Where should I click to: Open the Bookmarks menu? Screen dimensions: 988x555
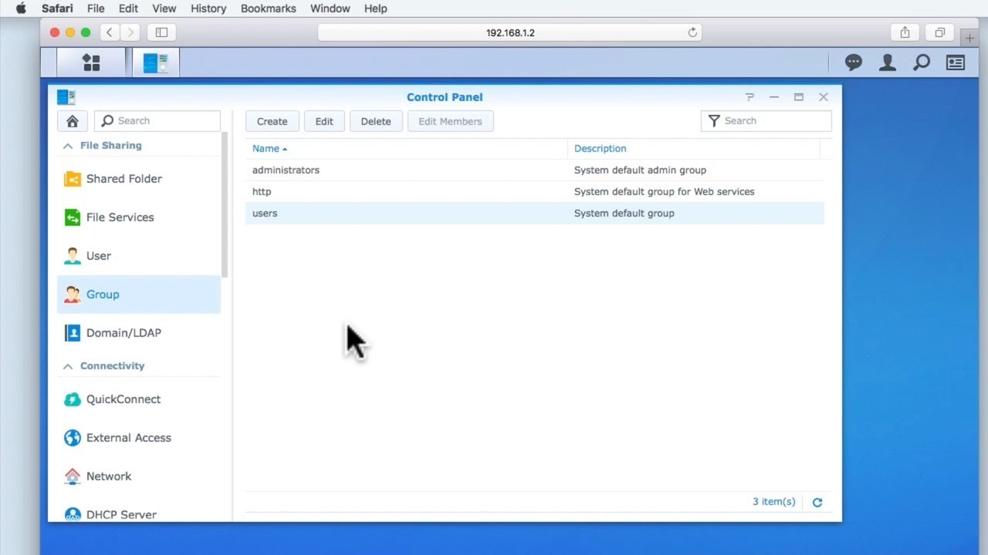point(269,8)
